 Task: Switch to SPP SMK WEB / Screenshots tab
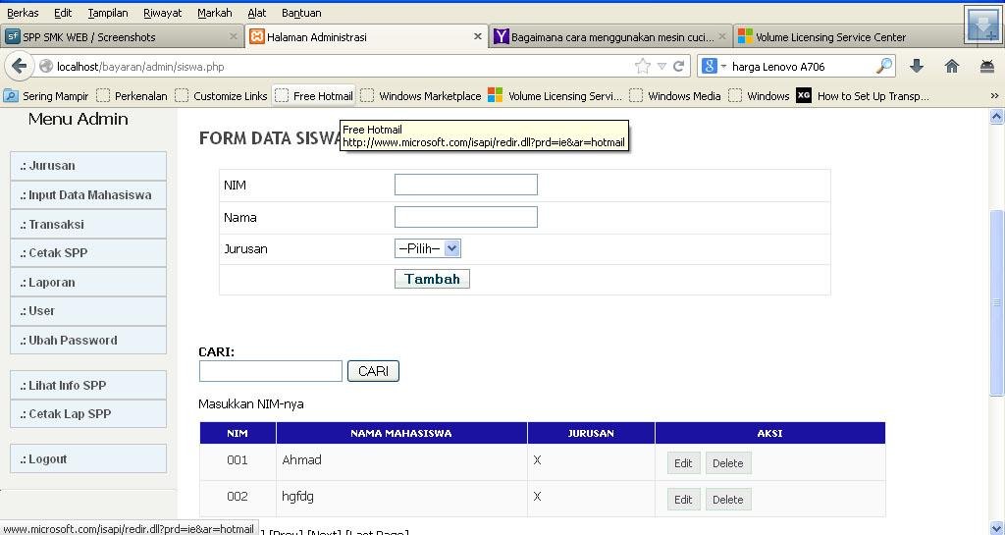tap(122, 36)
